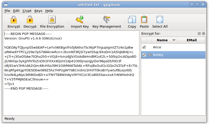Viewport: 209px width, 124px height.
Task: Open the Crypt menu
Action: [27, 11]
